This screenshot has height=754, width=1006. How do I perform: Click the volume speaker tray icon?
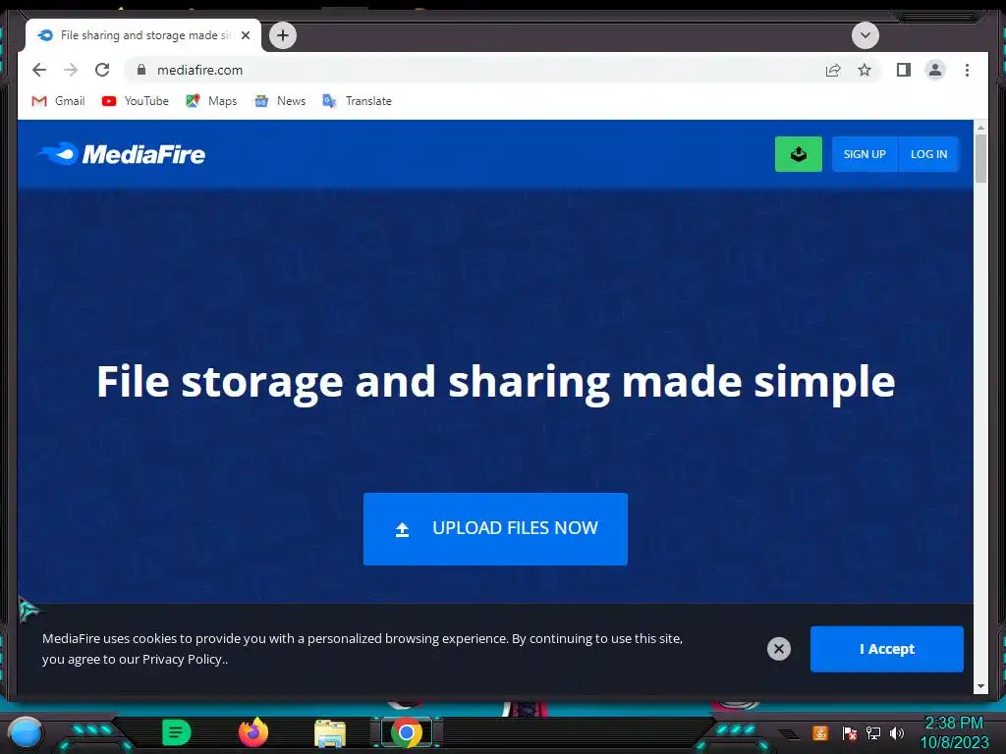click(x=896, y=732)
